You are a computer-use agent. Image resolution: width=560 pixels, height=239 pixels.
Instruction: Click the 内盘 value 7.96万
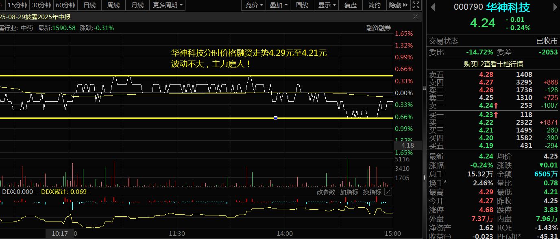(547, 219)
